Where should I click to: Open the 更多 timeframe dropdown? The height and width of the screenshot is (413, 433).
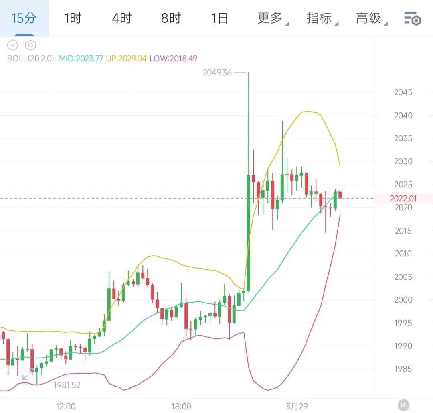click(x=273, y=18)
